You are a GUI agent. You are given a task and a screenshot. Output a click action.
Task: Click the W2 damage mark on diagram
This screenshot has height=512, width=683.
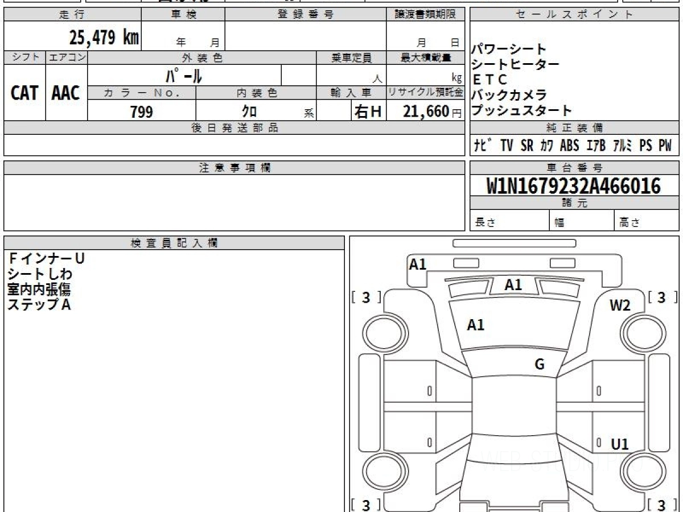tap(620, 305)
